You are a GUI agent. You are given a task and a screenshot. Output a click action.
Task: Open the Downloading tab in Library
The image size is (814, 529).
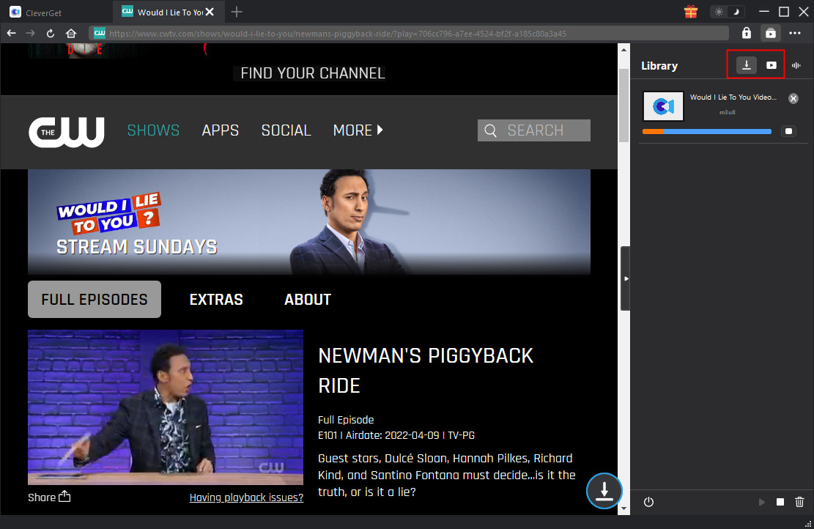click(746, 65)
